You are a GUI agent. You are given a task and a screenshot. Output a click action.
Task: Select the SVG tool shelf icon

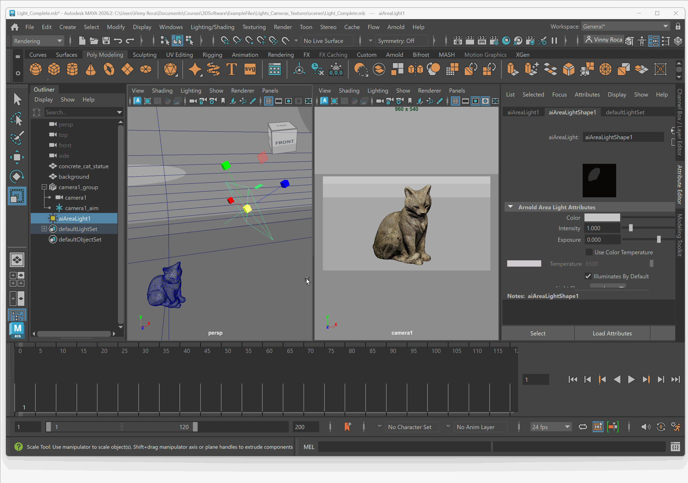pos(250,70)
